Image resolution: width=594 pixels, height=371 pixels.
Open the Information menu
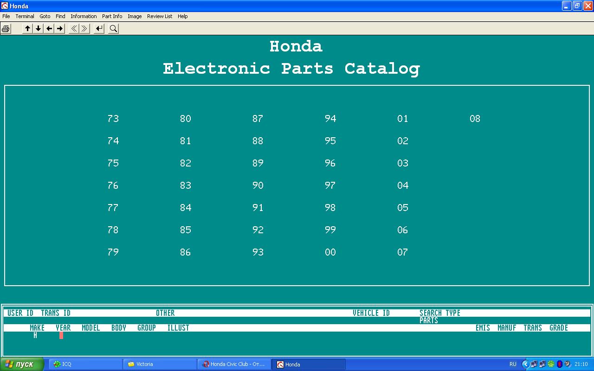(84, 16)
